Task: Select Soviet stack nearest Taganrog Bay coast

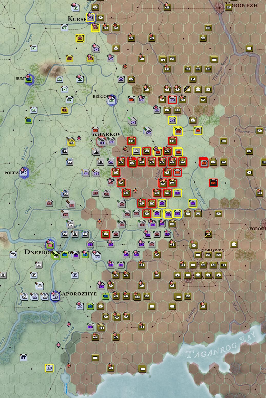Action: tap(142, 369)
